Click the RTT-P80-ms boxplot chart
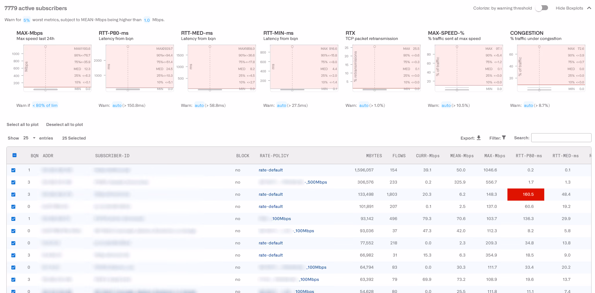The height and width of the screenshot is (293, 595). pyautogui.click(x=140, y=68)
